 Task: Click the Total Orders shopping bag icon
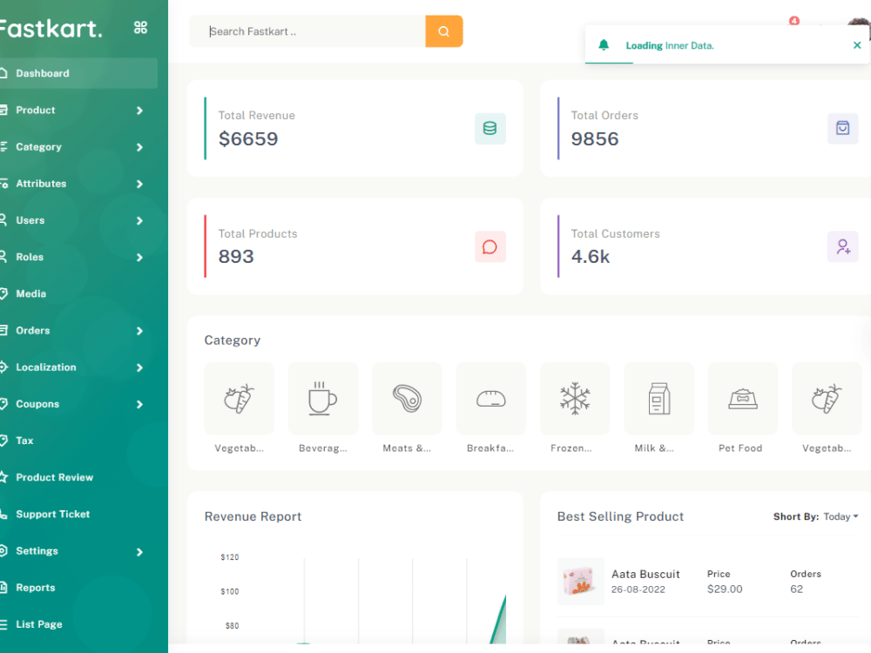pyautogui.click(x=842, y=128)
